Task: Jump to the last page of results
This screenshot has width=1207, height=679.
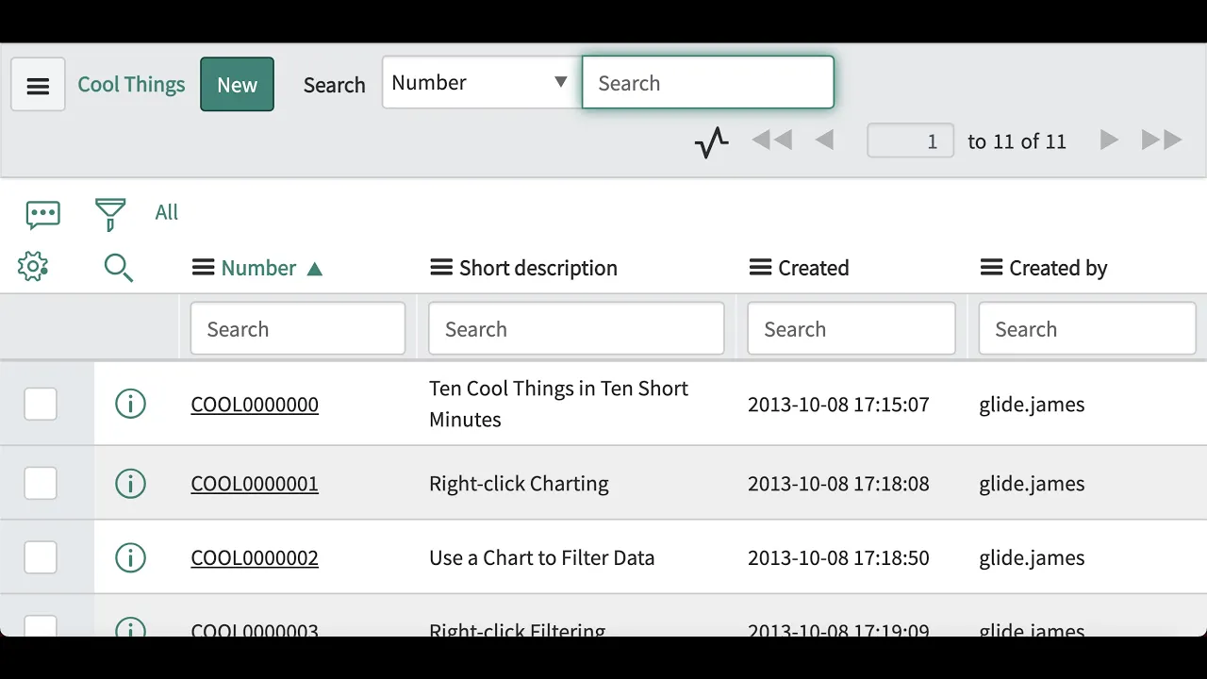Action: 1162,141
